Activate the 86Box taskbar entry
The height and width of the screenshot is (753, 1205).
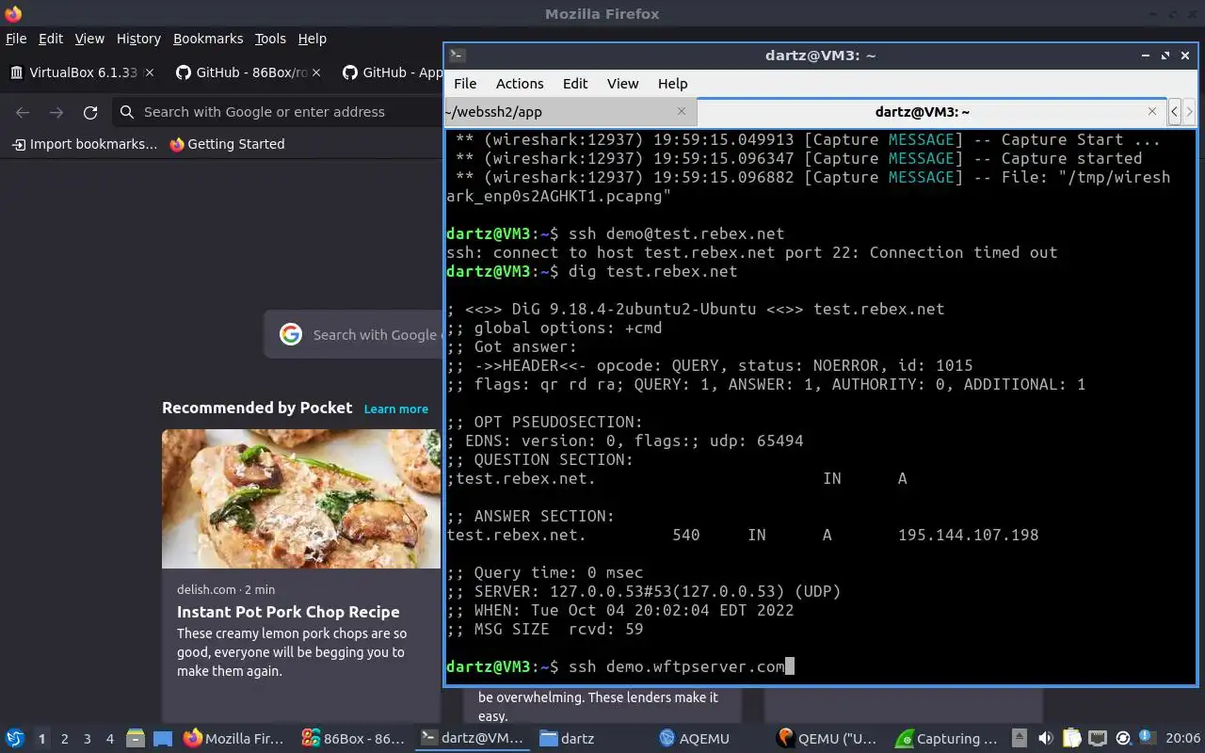coord(354,739)
